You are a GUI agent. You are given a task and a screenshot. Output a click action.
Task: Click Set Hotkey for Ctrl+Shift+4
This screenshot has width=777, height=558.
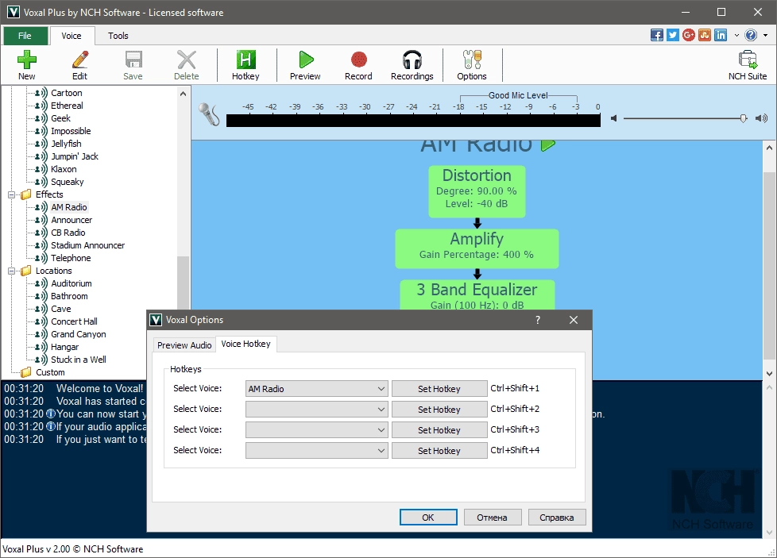point(439,451)
